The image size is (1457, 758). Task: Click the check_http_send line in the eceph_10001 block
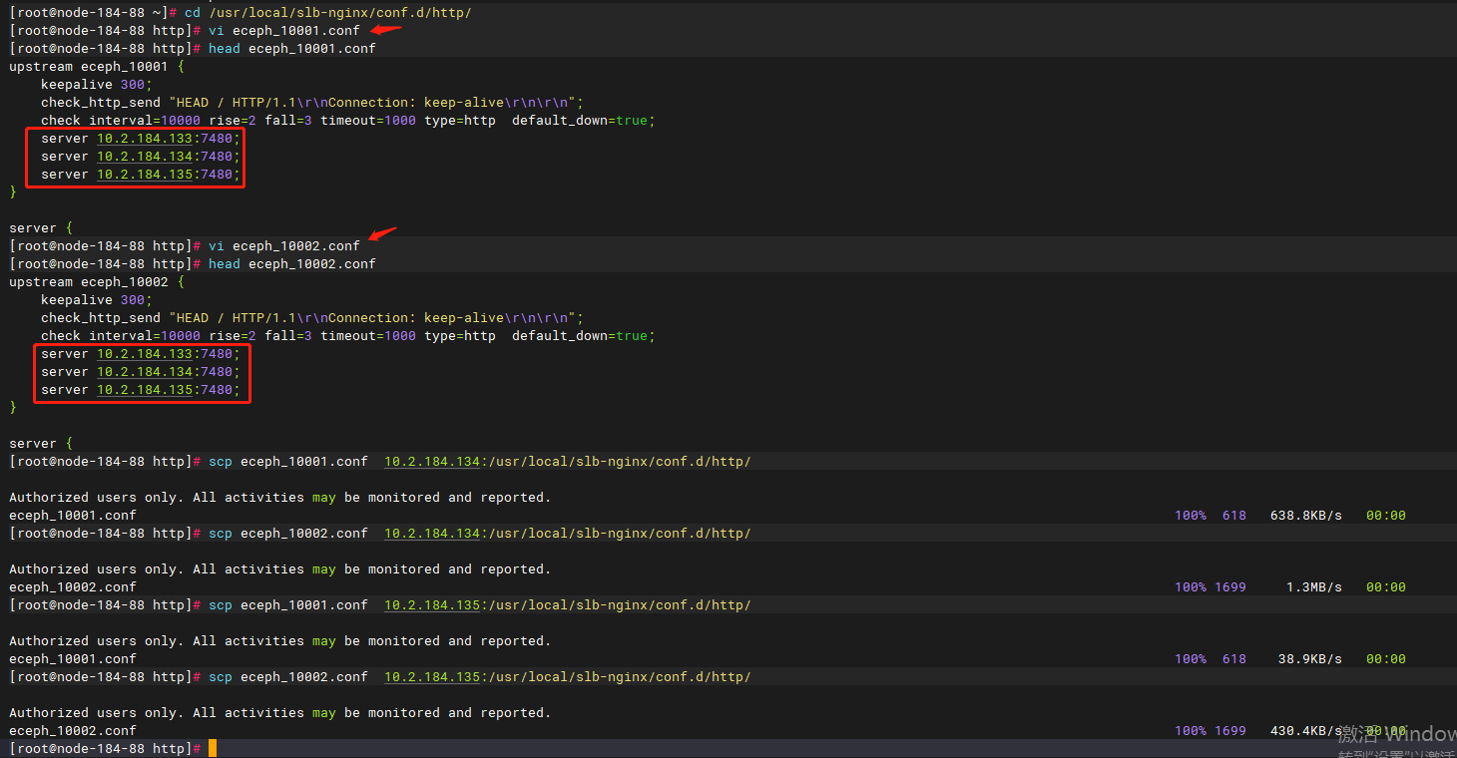click(312, 102)
